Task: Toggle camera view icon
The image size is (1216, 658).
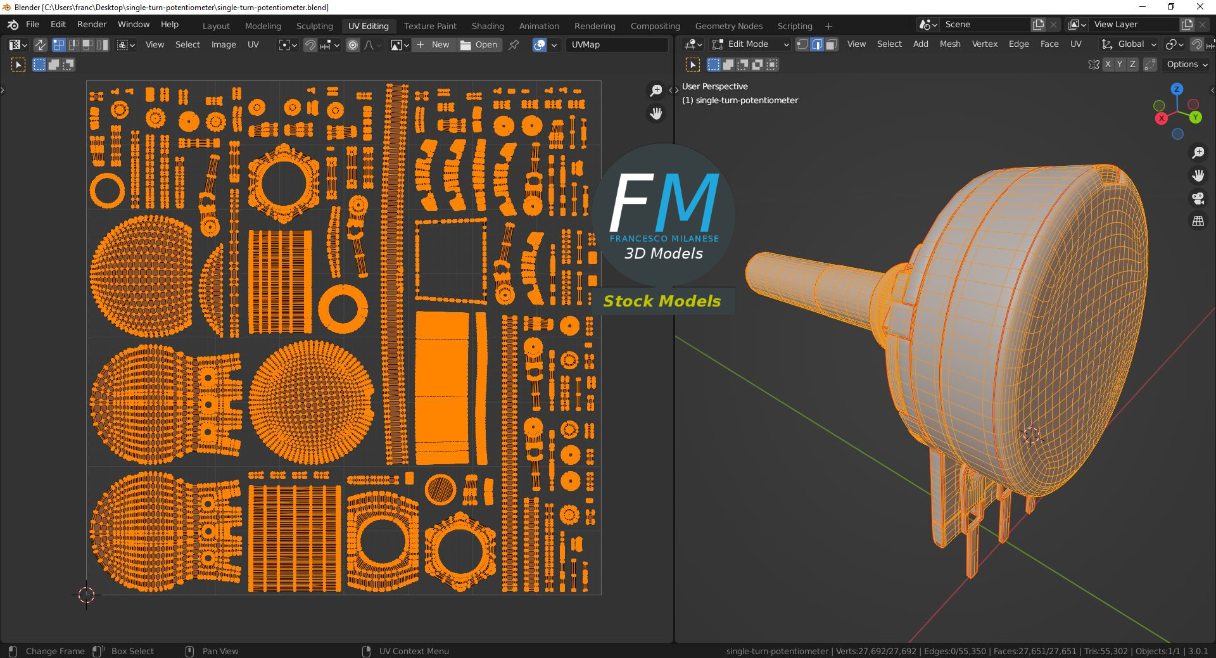Action: click(x=1198, y=198)
